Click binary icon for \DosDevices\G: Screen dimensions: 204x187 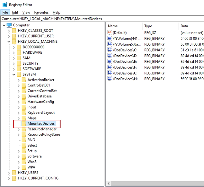click(x=110, y=73)
